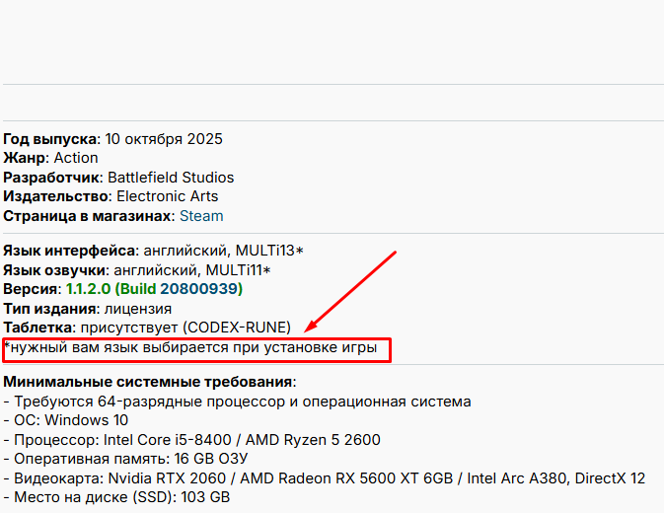This screenshot has width=664, height=513.
Task: Click the 64-bit processor requirement line
Action: [x=237, y=402]
